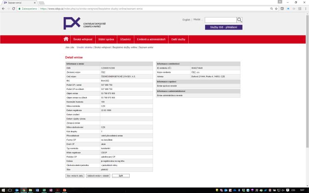Click the Zpět button
The height and width of the screenshot is (193, 309).
point(121,176)
